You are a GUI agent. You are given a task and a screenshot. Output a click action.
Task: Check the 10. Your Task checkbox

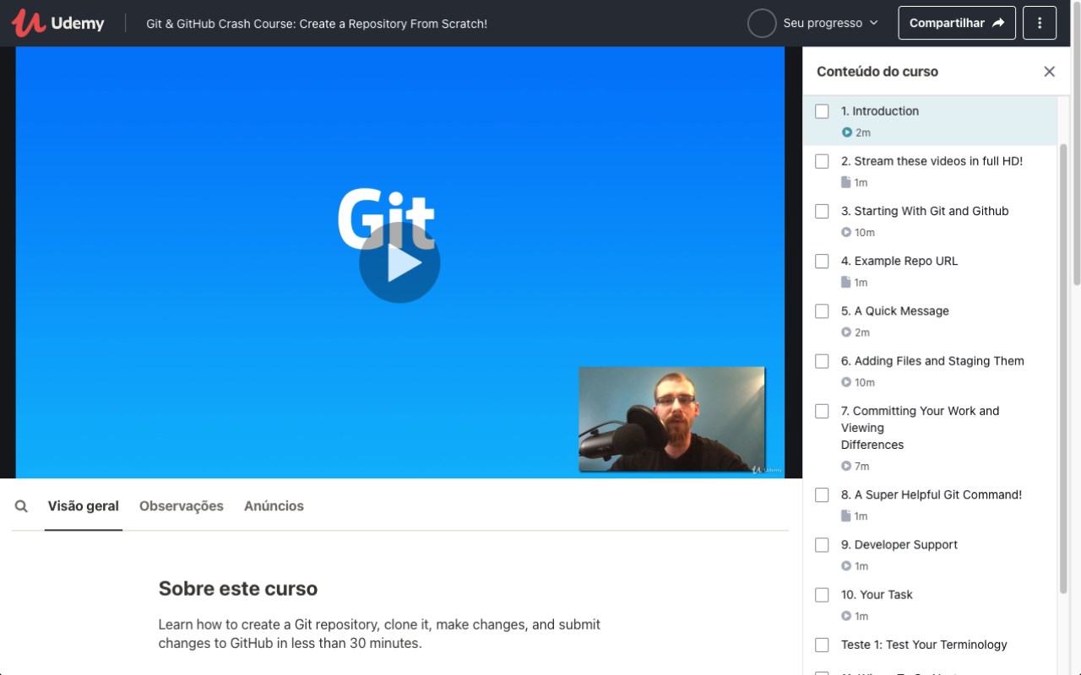pyautogui.click(x=822, y=595)
